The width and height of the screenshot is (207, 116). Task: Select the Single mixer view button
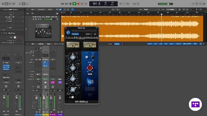point(110,44)
